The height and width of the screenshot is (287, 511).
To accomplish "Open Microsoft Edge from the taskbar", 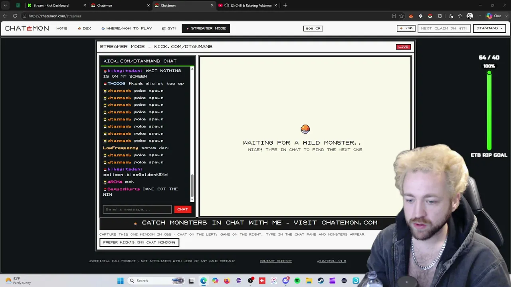I will (x=203, y=281).
